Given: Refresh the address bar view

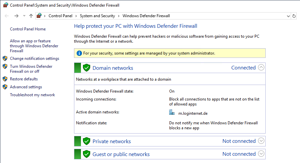Looking at the screenshot, I should pos(294,16).
